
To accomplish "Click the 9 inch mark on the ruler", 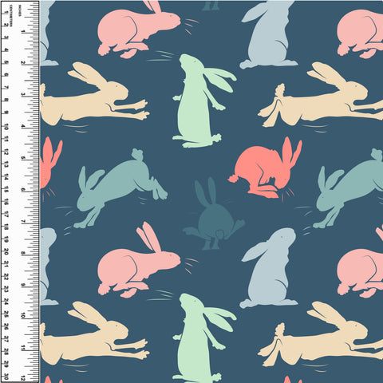I will (x=23, y=285).
